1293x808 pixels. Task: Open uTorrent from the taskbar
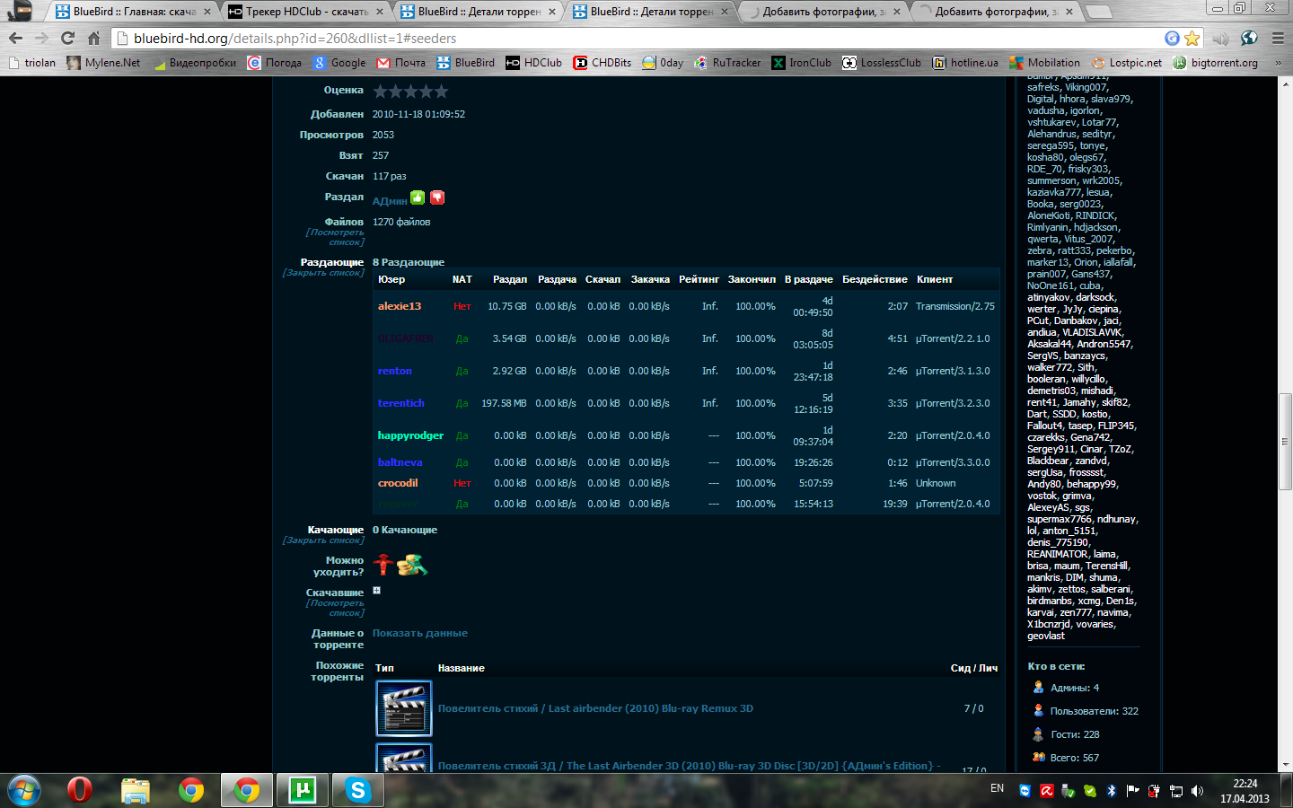[x=303, y=790]
